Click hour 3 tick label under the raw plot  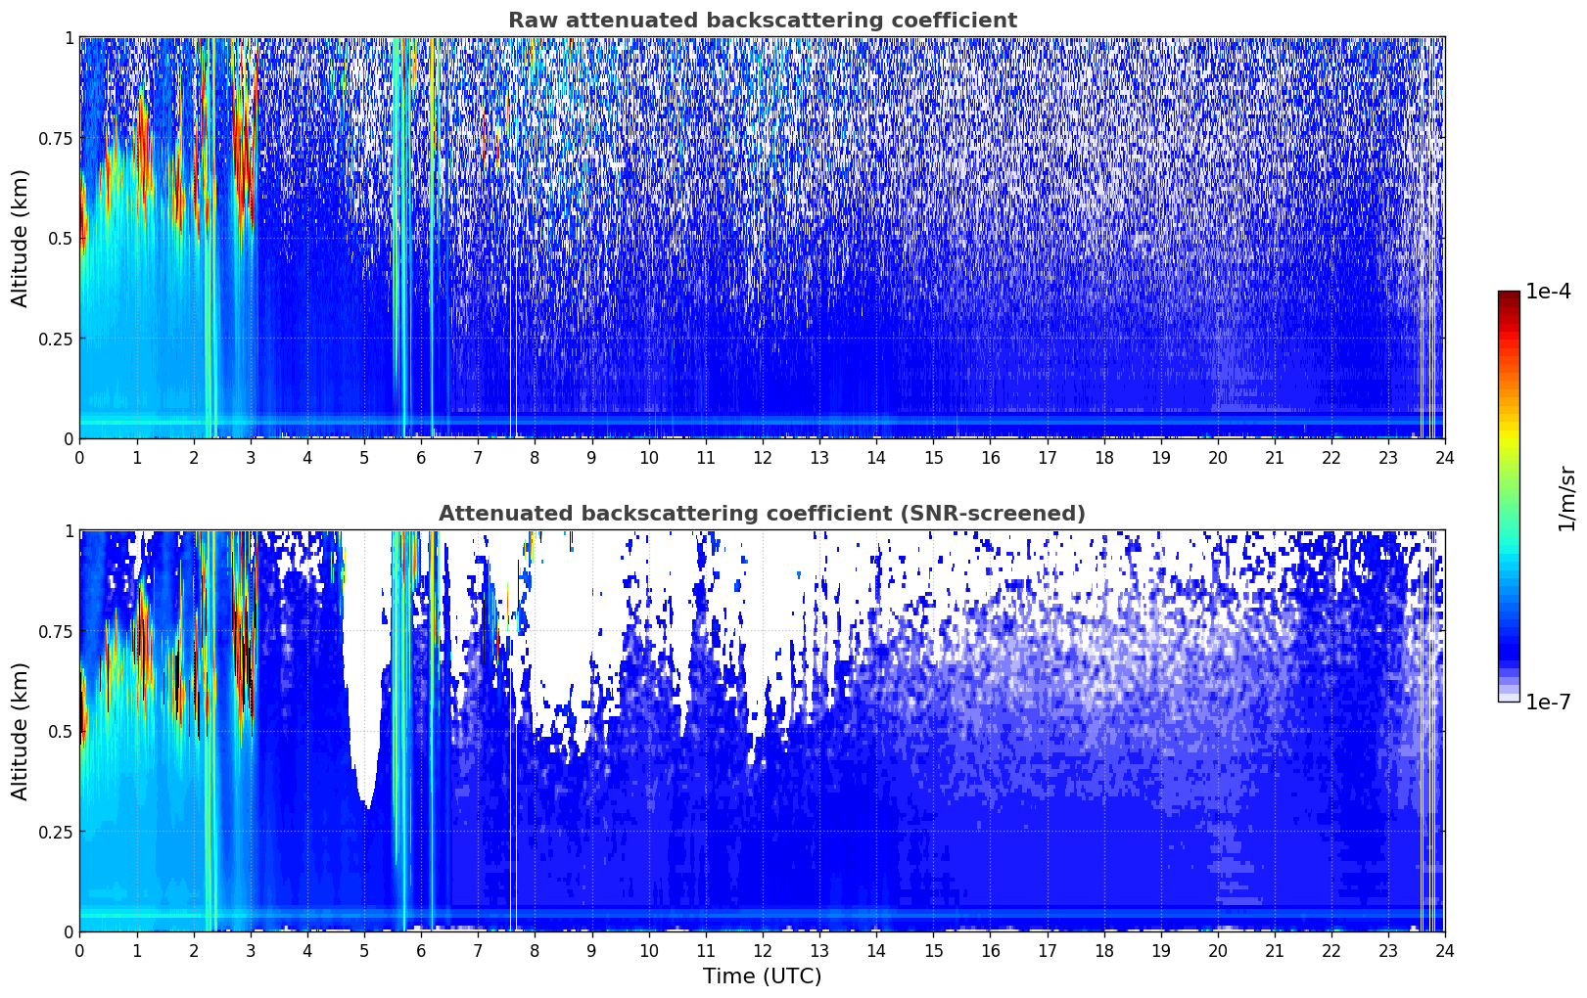[251, 457]
